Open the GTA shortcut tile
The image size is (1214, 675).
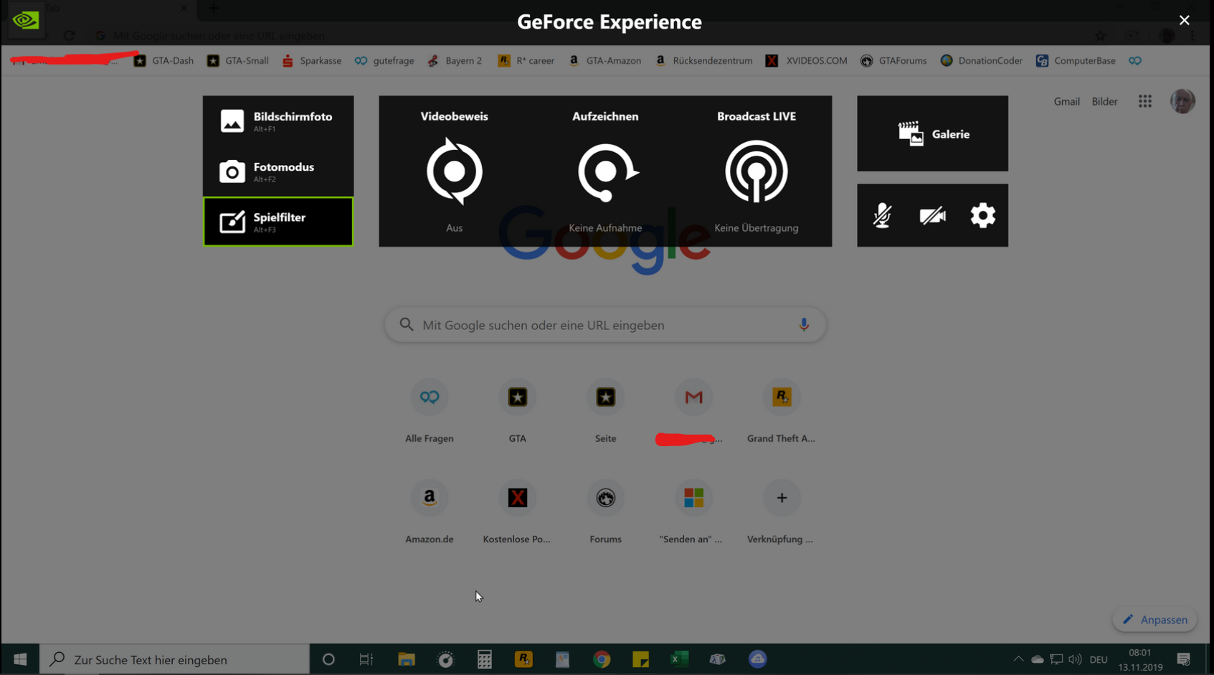pyautogui.click(x=518, y=412)
